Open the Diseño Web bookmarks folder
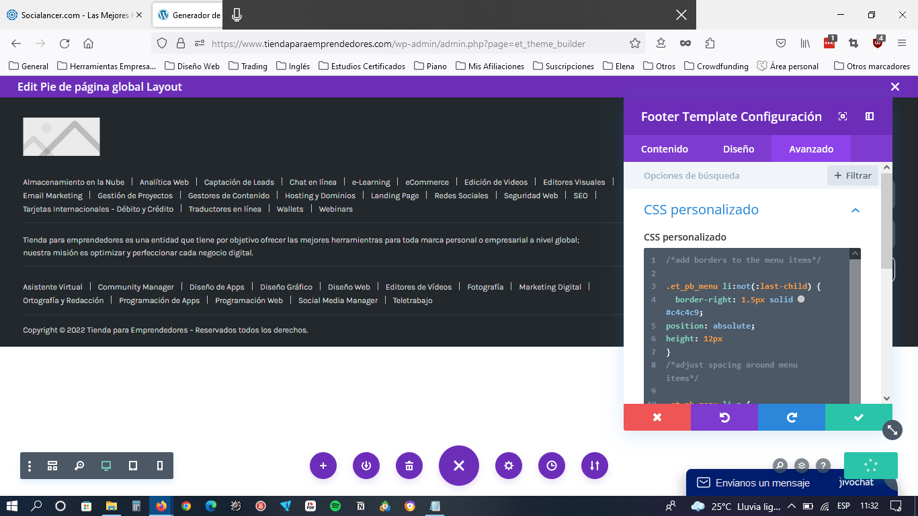The height and width of the screenshot is (516, 918). [x=192, y=66]
